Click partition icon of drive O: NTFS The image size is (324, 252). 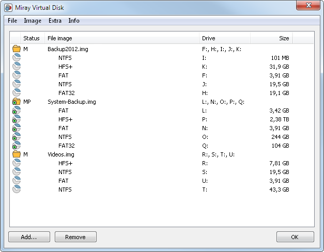[x=17, y=137]
